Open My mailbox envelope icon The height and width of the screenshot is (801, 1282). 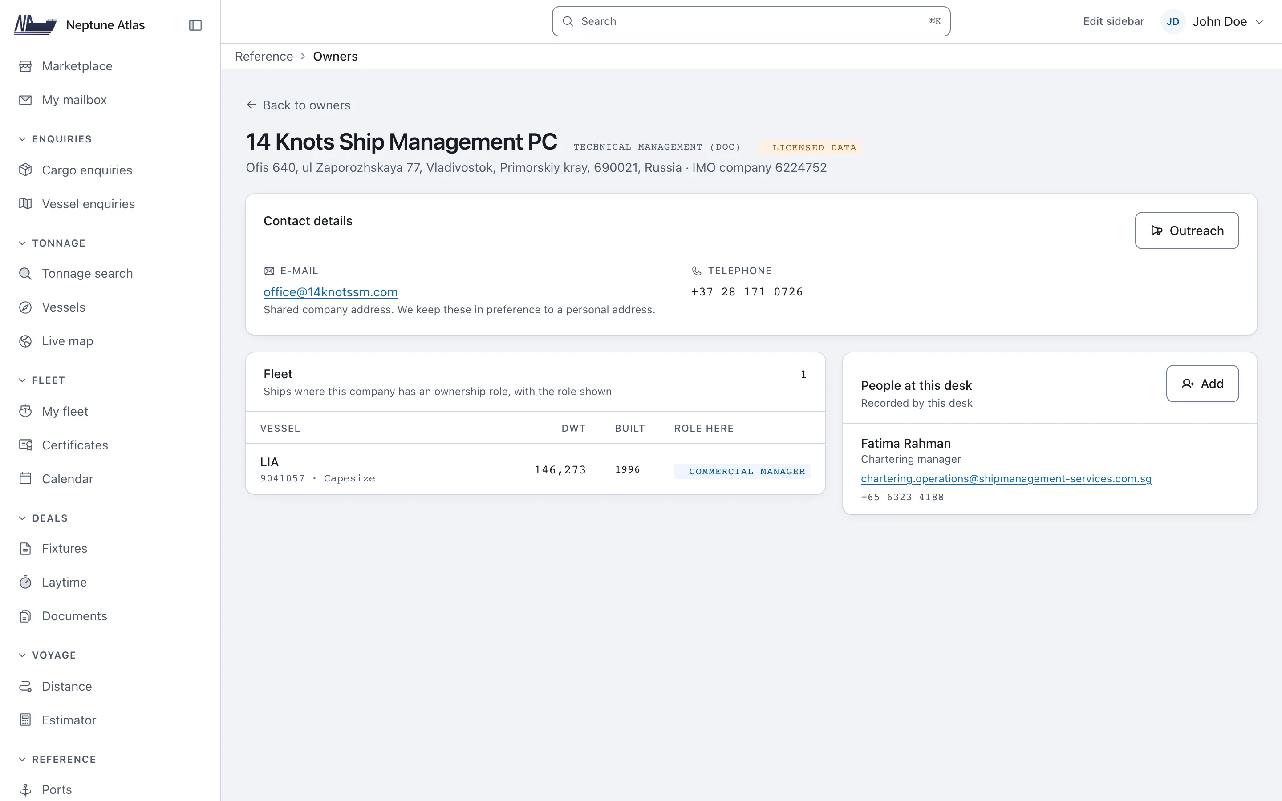coord(25,100)
